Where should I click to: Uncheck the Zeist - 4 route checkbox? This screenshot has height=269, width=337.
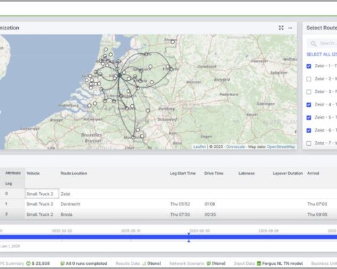tap(309, 105)
